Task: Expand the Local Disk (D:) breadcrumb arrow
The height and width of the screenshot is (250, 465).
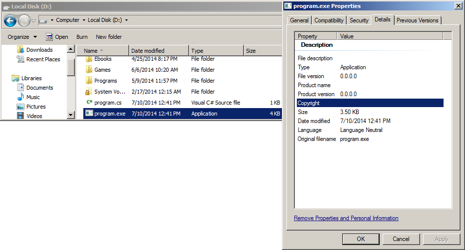Action: pyautogui.click(x=126, y=20)
